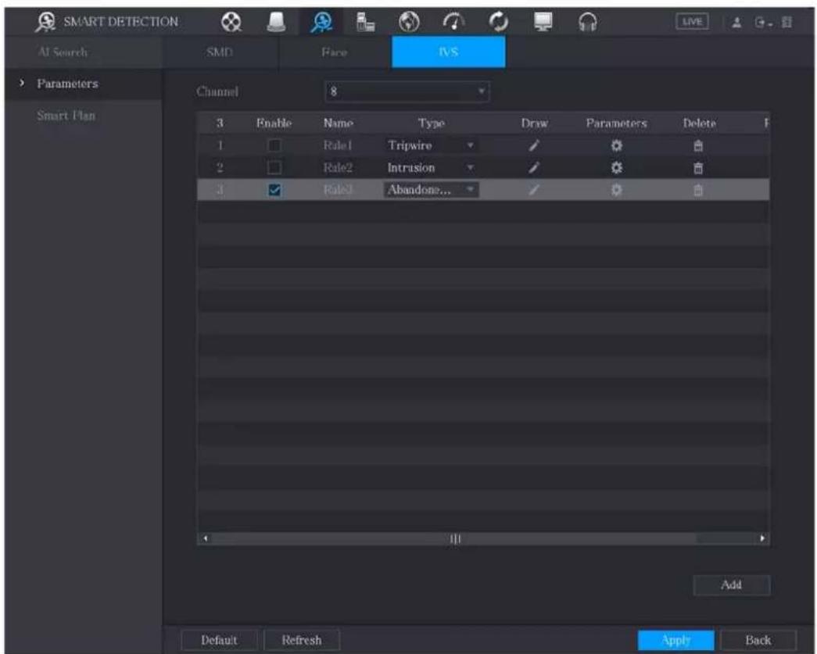
Task: Click the Back button
Action: click(x=758, y=640)
